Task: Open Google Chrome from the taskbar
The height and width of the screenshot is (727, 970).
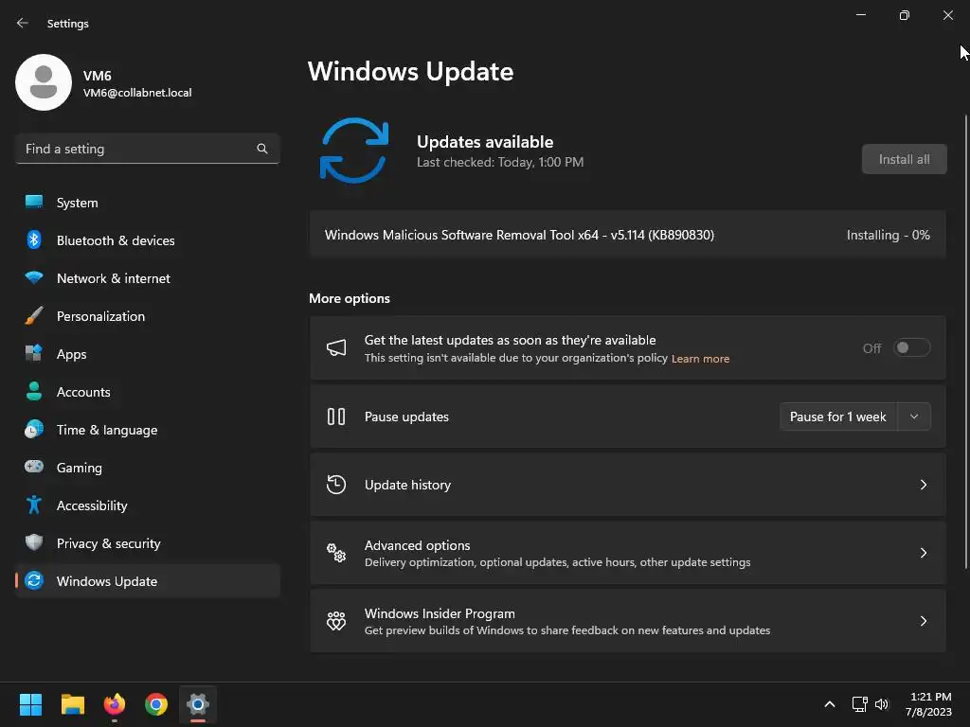Action: coord(156,704)
